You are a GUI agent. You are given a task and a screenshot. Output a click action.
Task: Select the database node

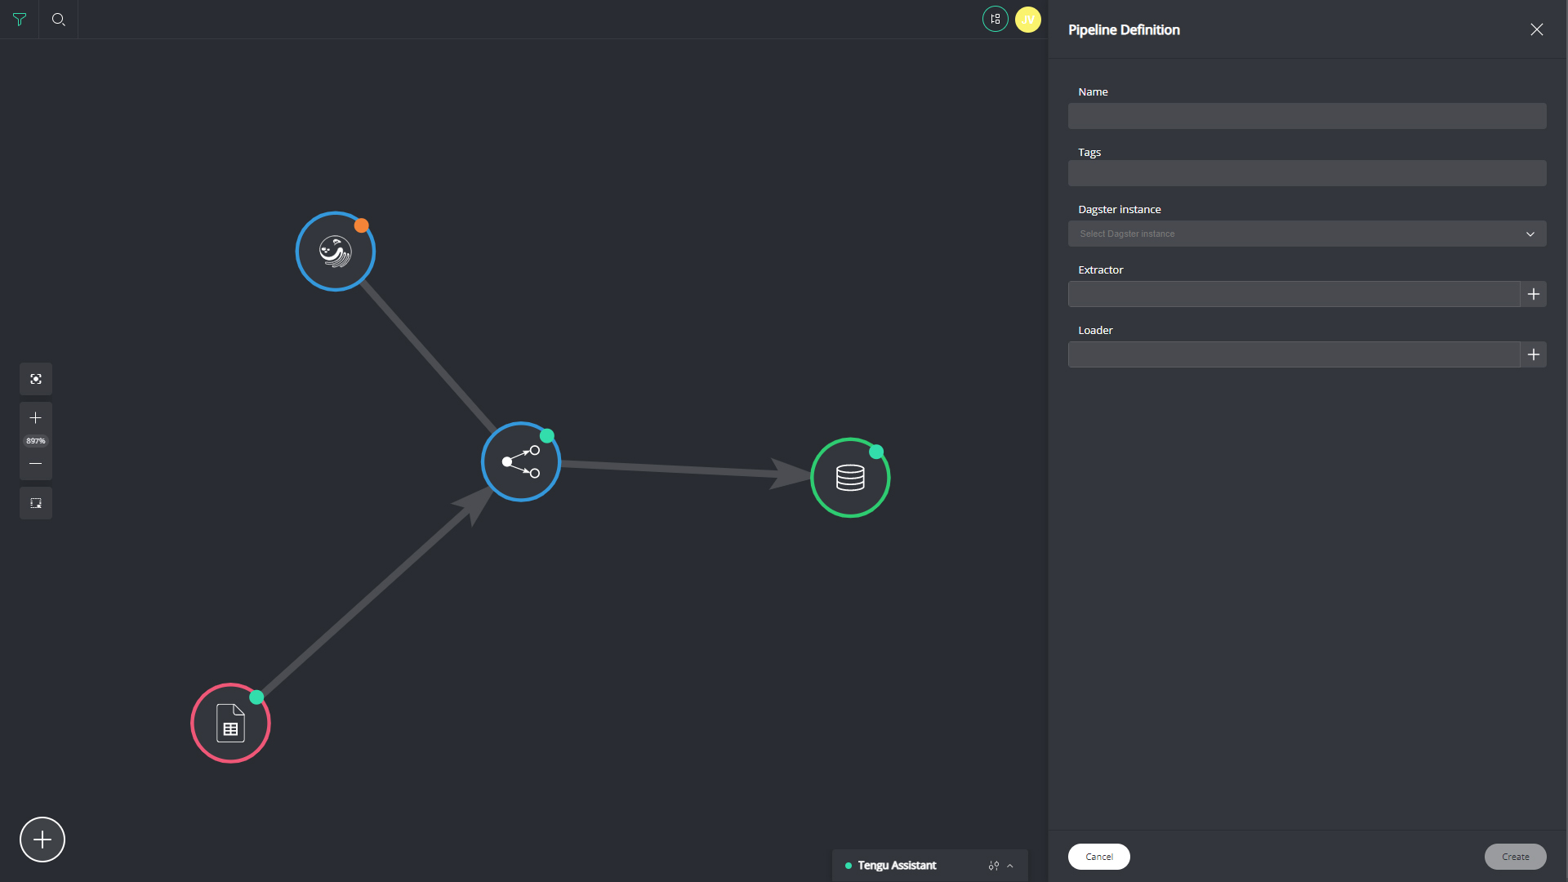(x=850, y=478)
